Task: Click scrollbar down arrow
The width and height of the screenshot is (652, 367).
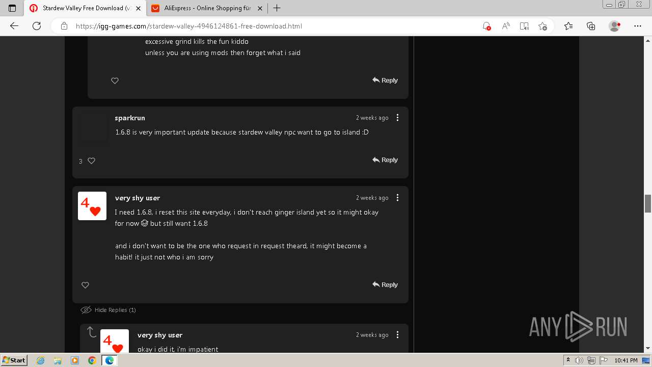Action: click(x=648, y=349)
